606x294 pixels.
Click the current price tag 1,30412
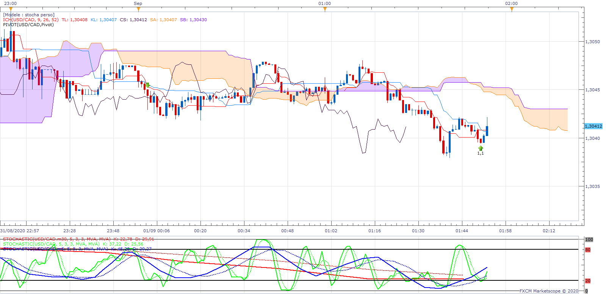pos(593,126)
